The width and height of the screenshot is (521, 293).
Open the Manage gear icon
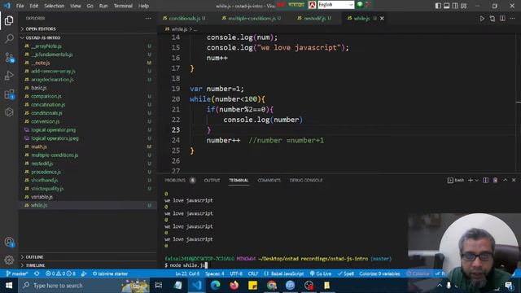(9, 260)
